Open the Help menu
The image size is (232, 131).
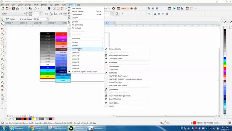pos(78,5)
